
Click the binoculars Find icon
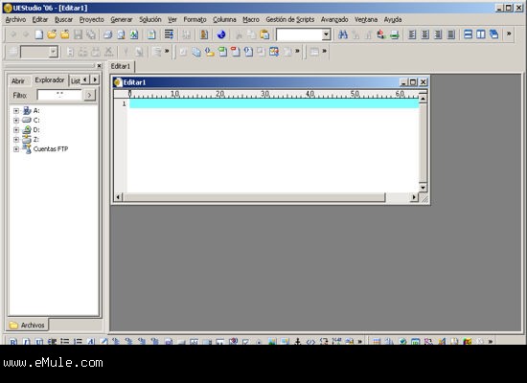click(343, 34)
